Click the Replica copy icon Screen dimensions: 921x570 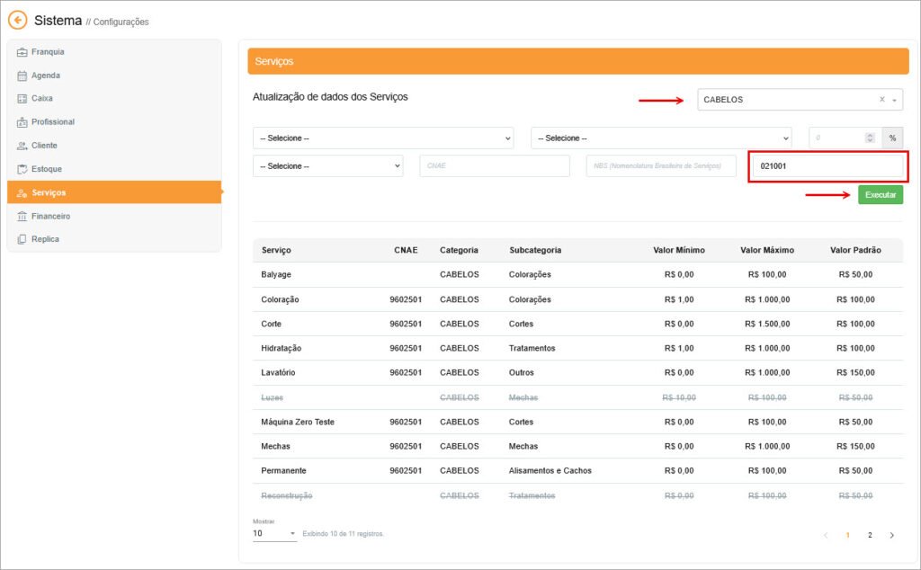(x=22, y=240)
